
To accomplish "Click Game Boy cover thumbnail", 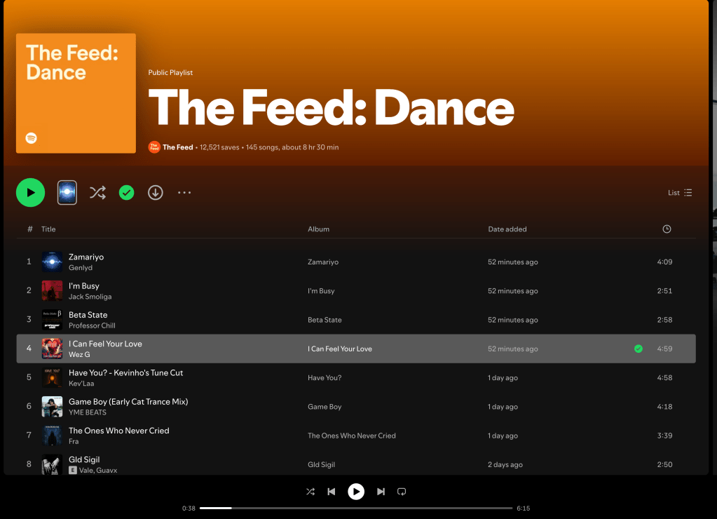I will pos(52,407).
